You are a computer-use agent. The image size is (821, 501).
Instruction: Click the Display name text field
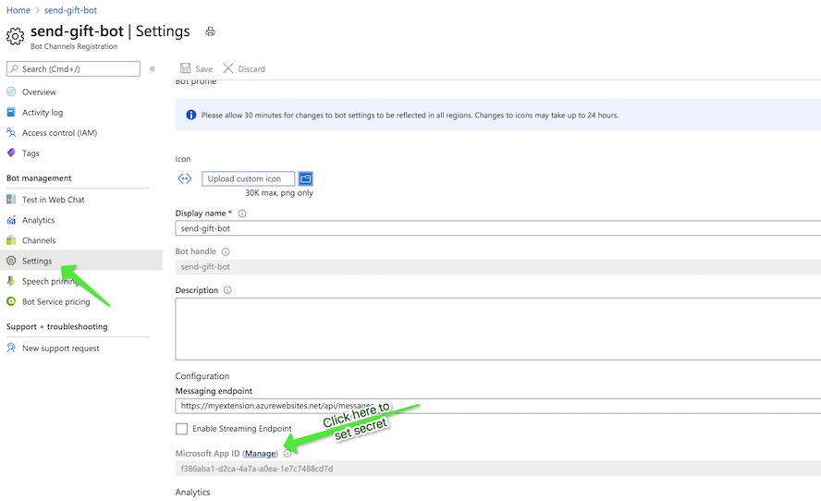(498, 228)
